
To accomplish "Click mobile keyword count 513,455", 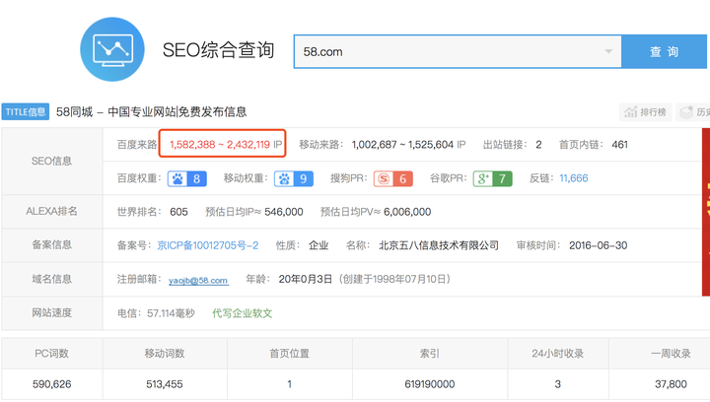I will (x=165, y=384).
